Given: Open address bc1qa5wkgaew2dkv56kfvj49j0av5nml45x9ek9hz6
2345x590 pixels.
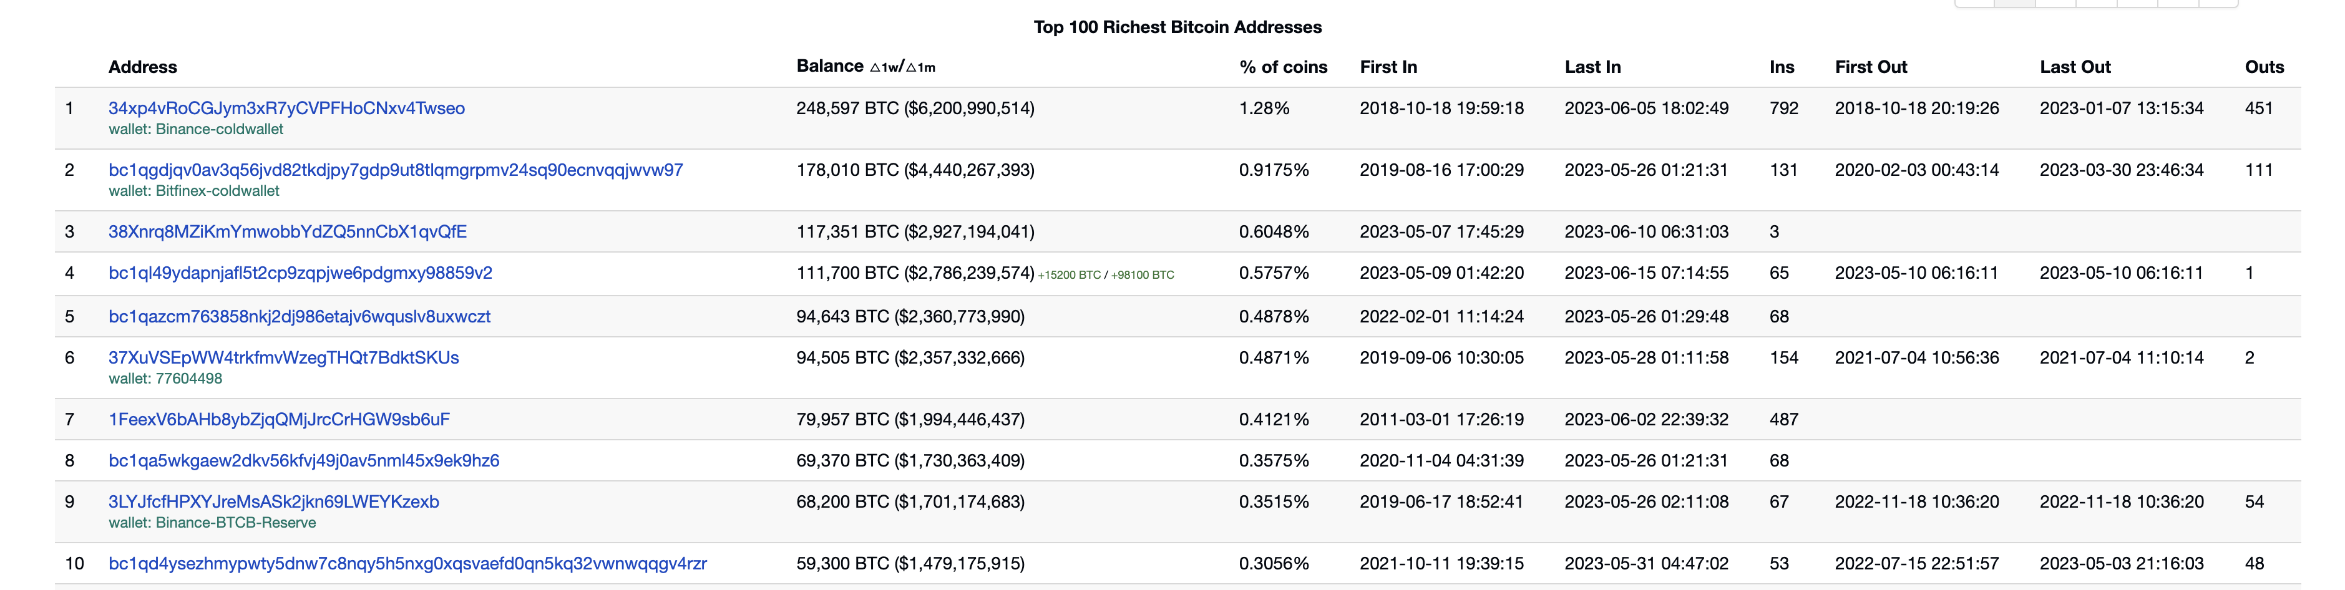Looking at the screenshot, I should pyautogui.click(x=304, y=461).
